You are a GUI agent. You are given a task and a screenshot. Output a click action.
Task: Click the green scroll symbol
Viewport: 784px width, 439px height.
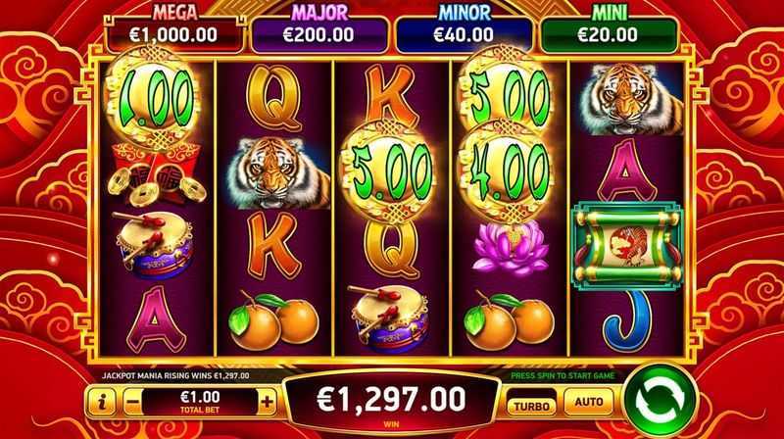(x=627, y=246)
